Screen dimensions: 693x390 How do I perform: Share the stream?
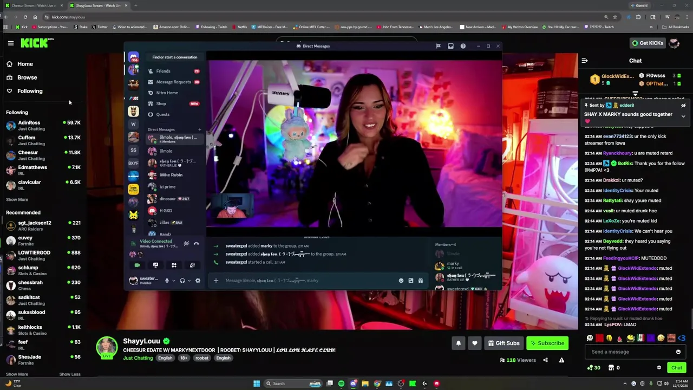click(545, 360)
